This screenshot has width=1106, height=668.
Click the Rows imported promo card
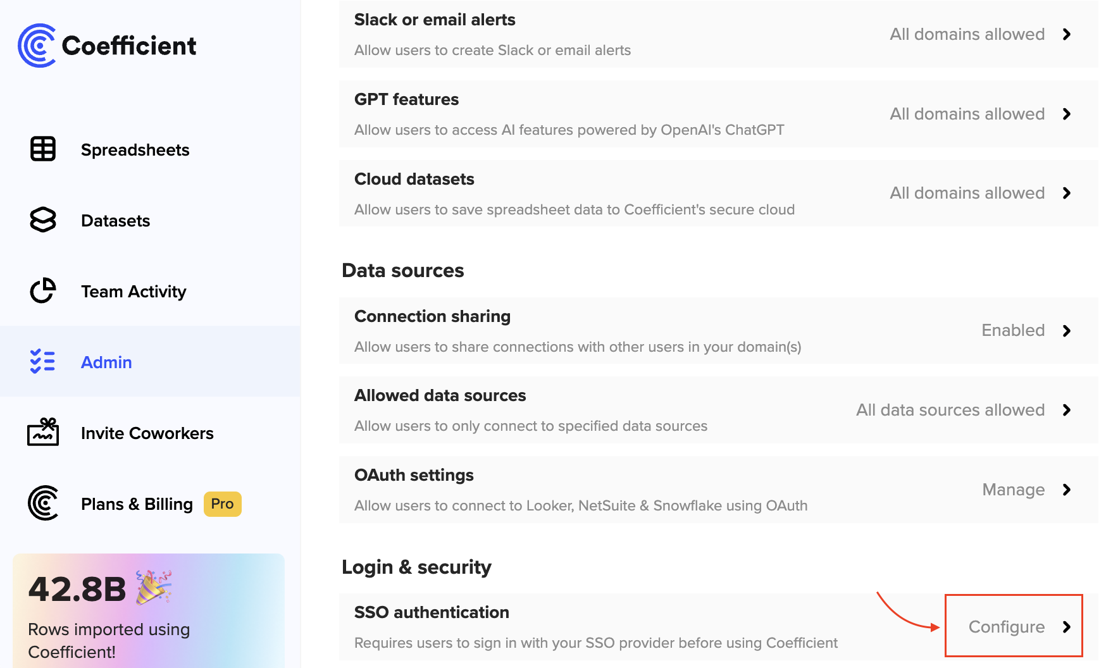148,610
